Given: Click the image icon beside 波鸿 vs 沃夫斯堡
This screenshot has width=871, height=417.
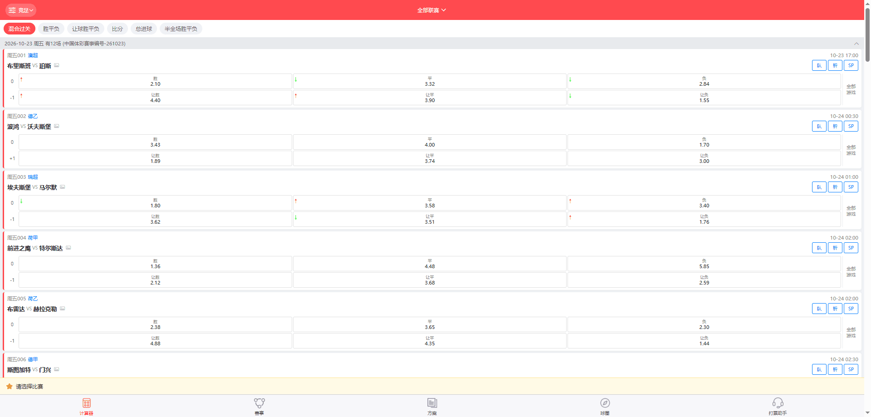Looking at the screenshot, I should click(57, 126).
